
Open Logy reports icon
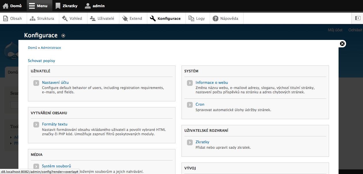tap(191, 18)
